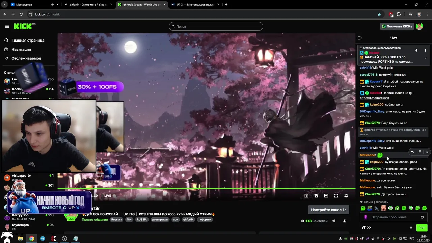
Task: Delete Malleoone's message with the trash icon
Action: point(427,152)
